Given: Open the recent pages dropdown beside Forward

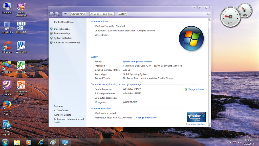Looking at the screenshot, I should (61, 14).
